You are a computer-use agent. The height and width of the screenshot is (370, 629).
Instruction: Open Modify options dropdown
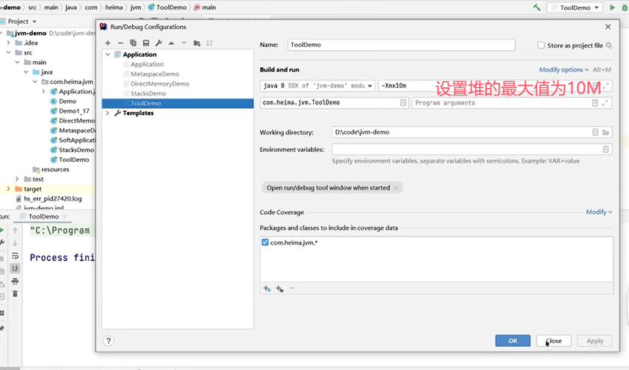tap(563, 69)
